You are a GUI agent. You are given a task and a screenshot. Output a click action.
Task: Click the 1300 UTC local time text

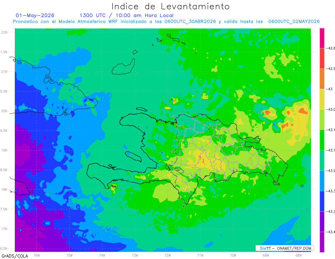point(126,15)
